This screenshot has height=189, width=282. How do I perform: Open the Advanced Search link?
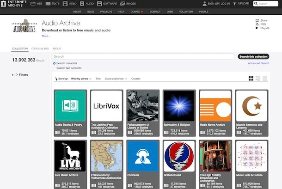tap(258, 63)
